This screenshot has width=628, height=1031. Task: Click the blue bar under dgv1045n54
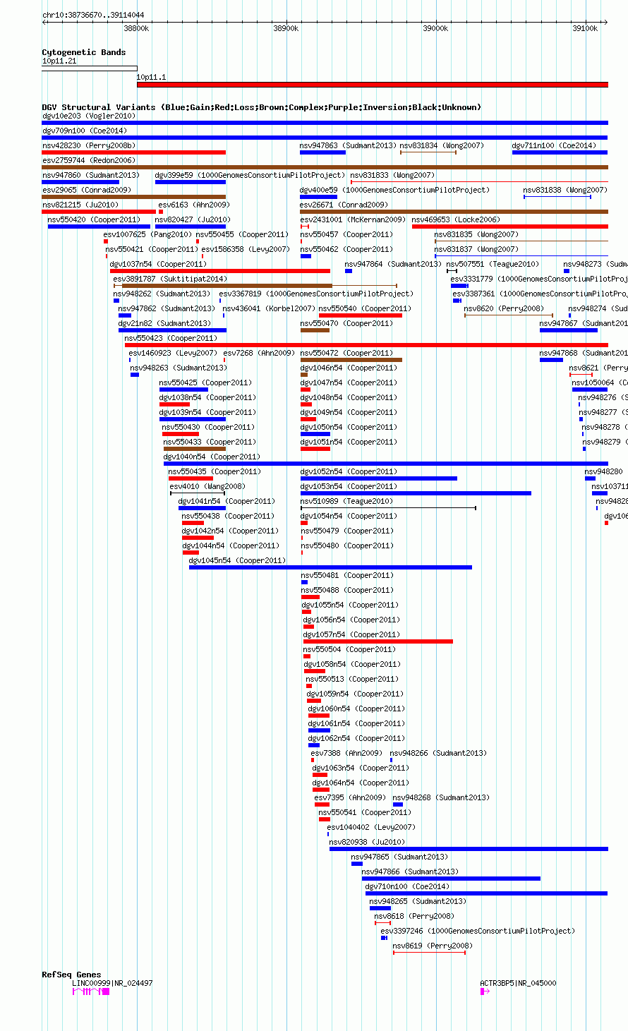(330, 567)
